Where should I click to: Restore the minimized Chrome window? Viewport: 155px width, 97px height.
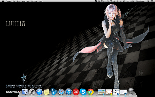pyautogui.click(x=109, y=92)
